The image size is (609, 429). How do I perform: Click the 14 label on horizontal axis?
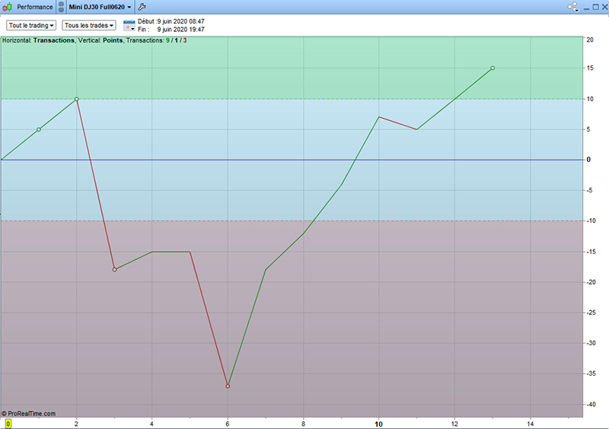(x=530, y=424)
